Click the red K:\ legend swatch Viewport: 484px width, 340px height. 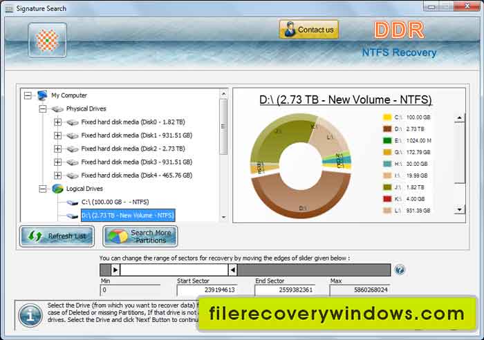387,199
